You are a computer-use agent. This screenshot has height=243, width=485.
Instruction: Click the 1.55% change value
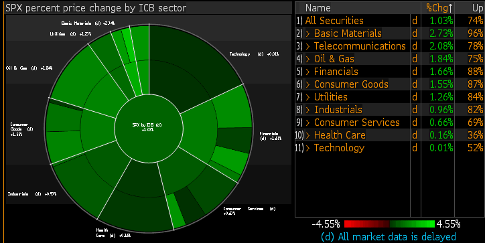pos(441,84)
